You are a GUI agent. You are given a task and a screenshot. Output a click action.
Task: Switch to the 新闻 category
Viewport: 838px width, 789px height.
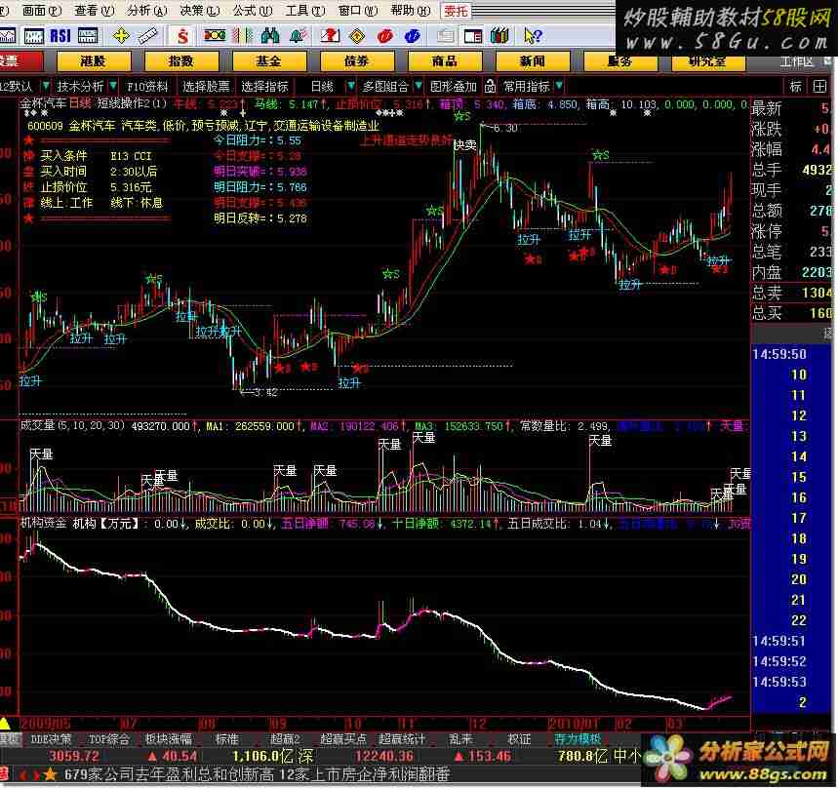coord(532,61)
